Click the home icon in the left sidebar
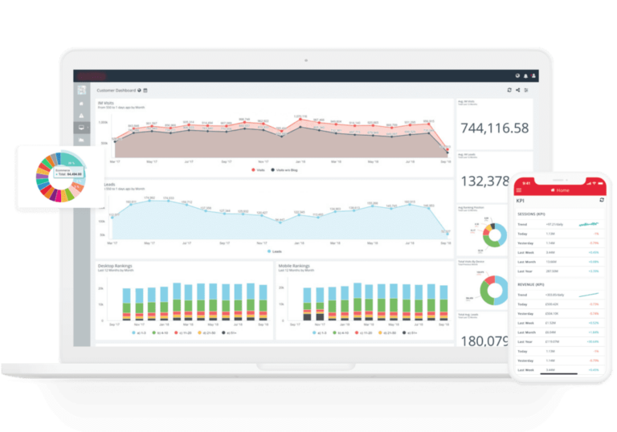617x432 pixels. 82,103
